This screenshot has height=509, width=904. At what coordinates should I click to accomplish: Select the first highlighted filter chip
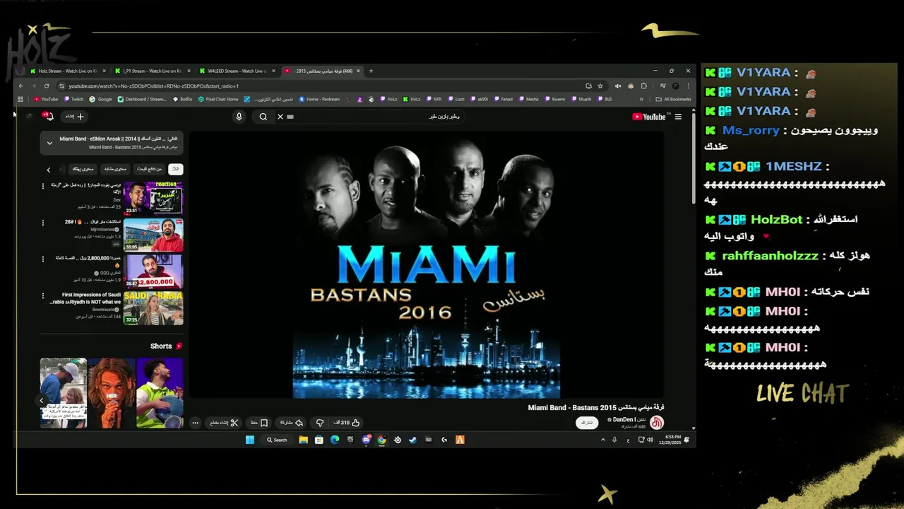tap(174, 169)
